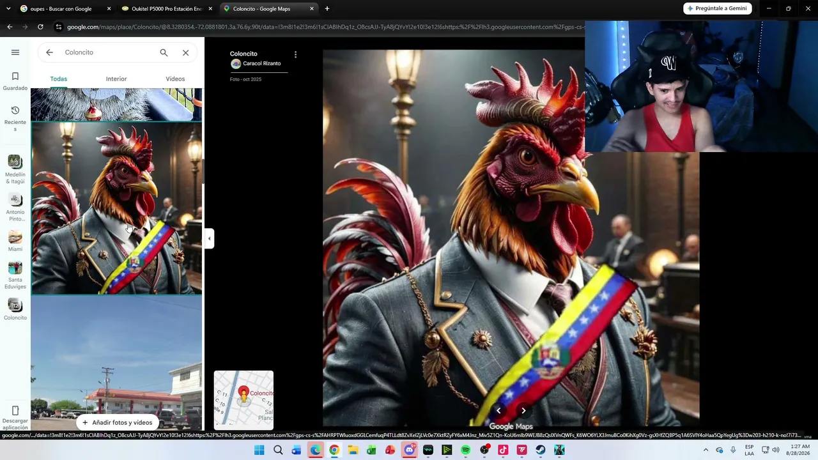Open the street scene photo thumbnail
The height and width of the screenshot is (460, 818).
[116, 363]
